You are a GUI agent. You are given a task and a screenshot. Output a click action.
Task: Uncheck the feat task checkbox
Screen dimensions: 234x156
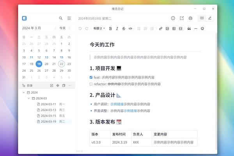click(91, 77)
